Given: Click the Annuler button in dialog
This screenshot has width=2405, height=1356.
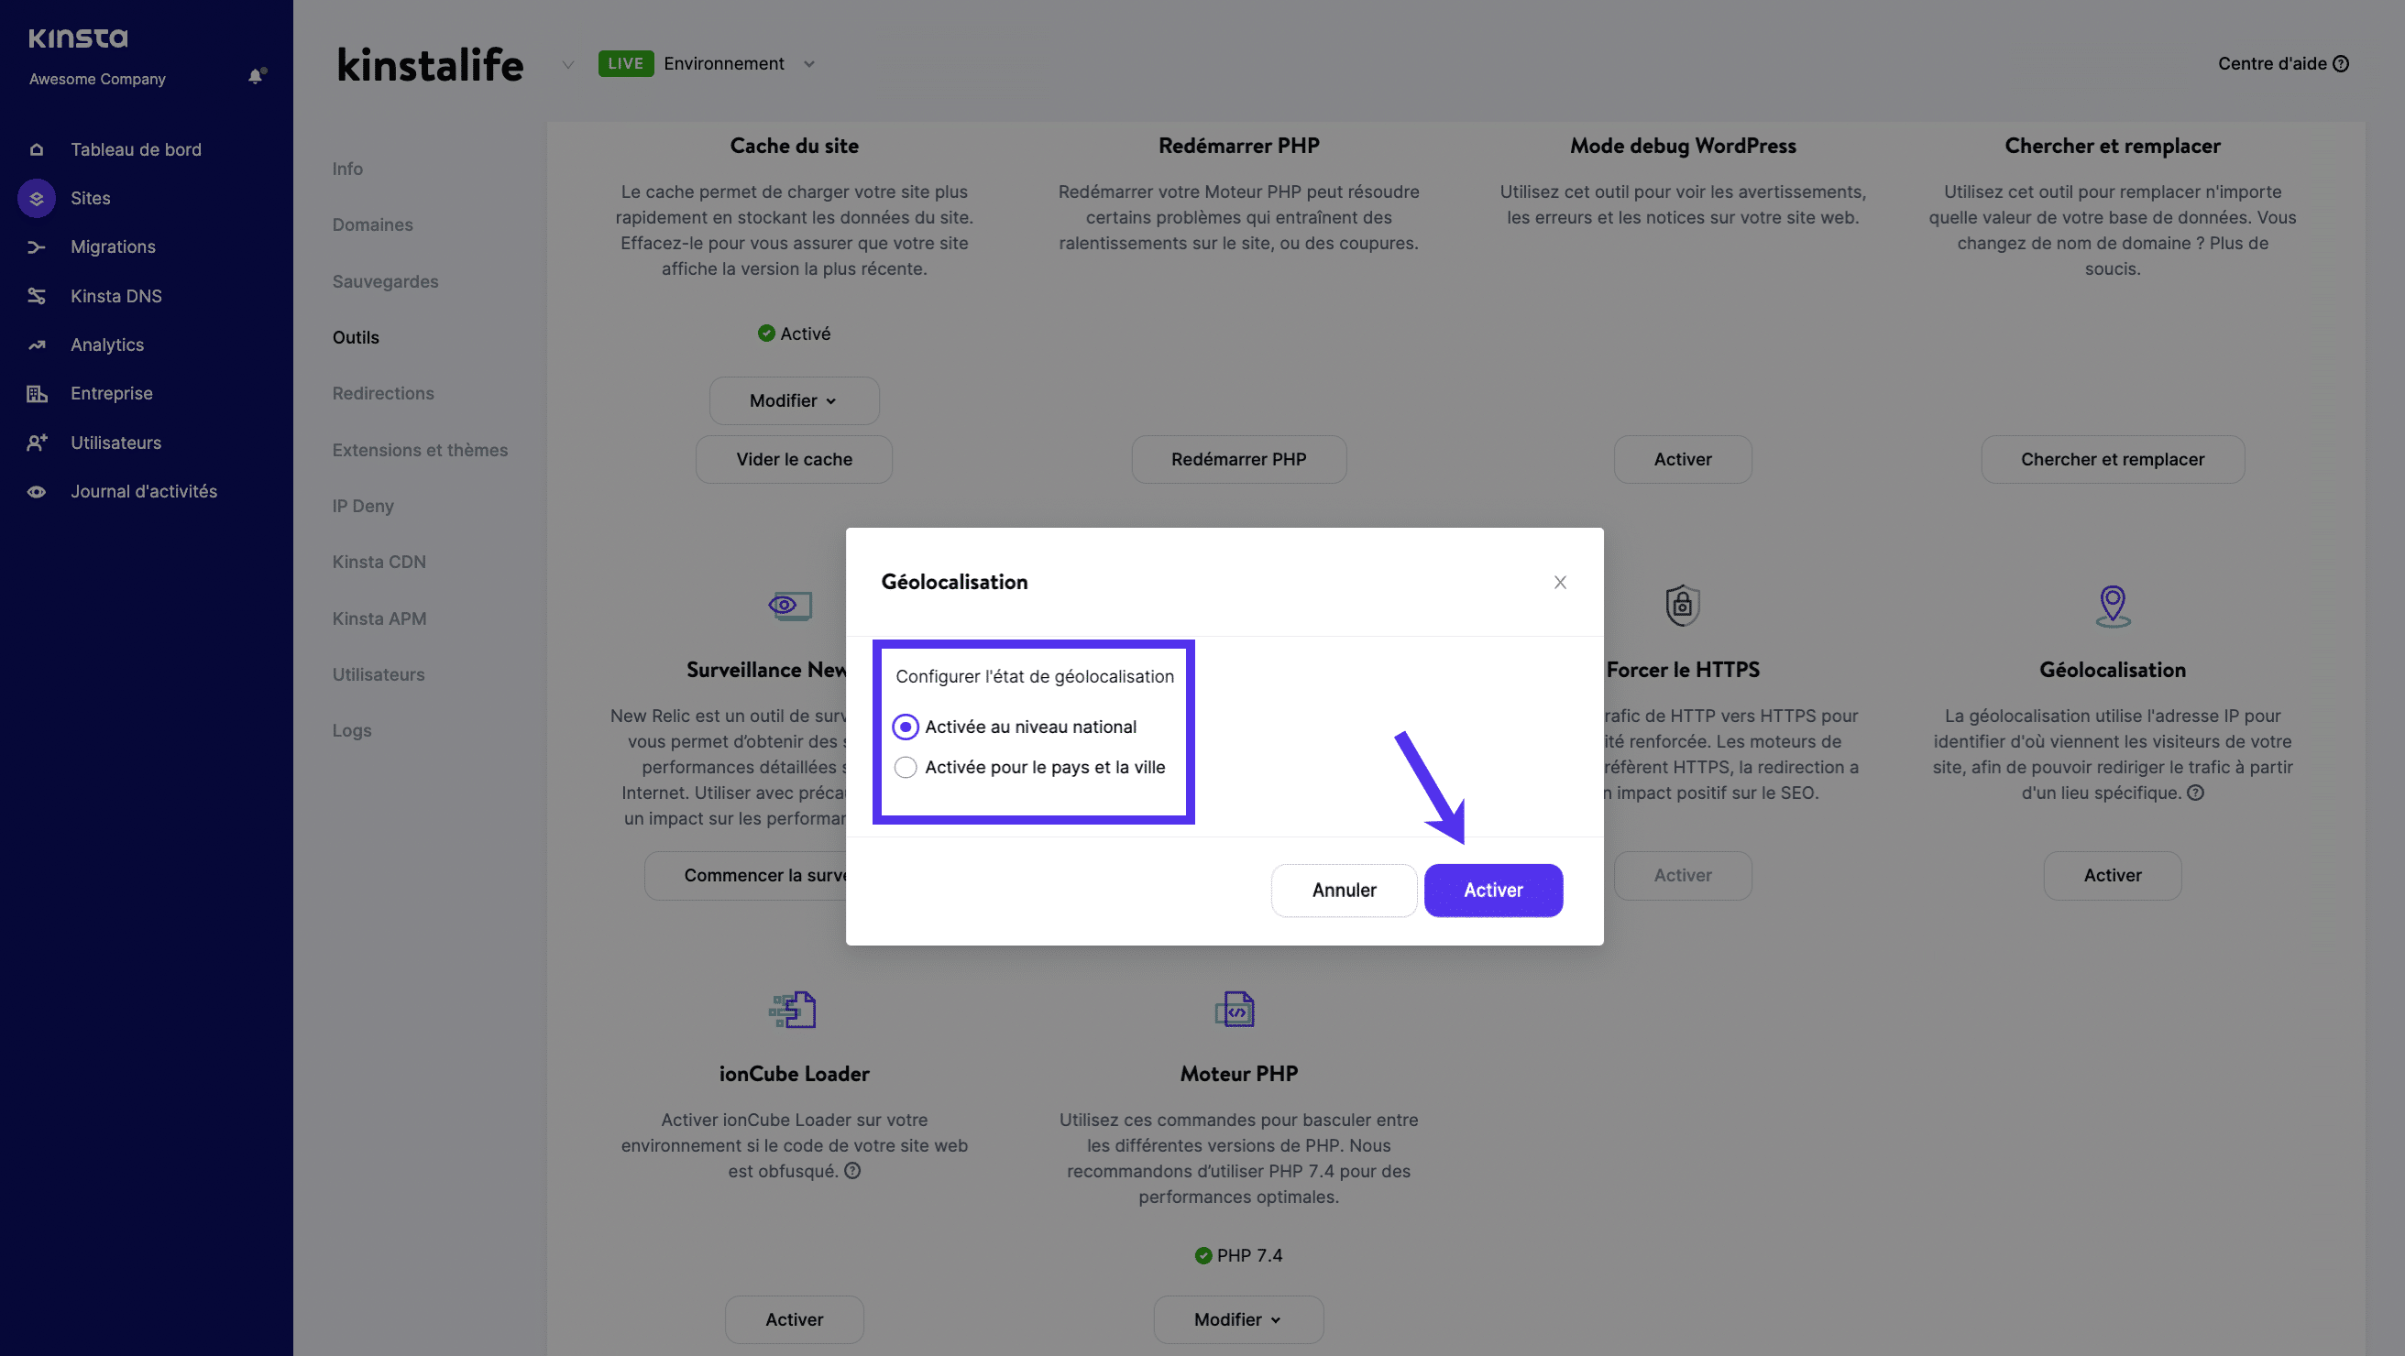Looking at the screenshot, I should (1343, 891).
